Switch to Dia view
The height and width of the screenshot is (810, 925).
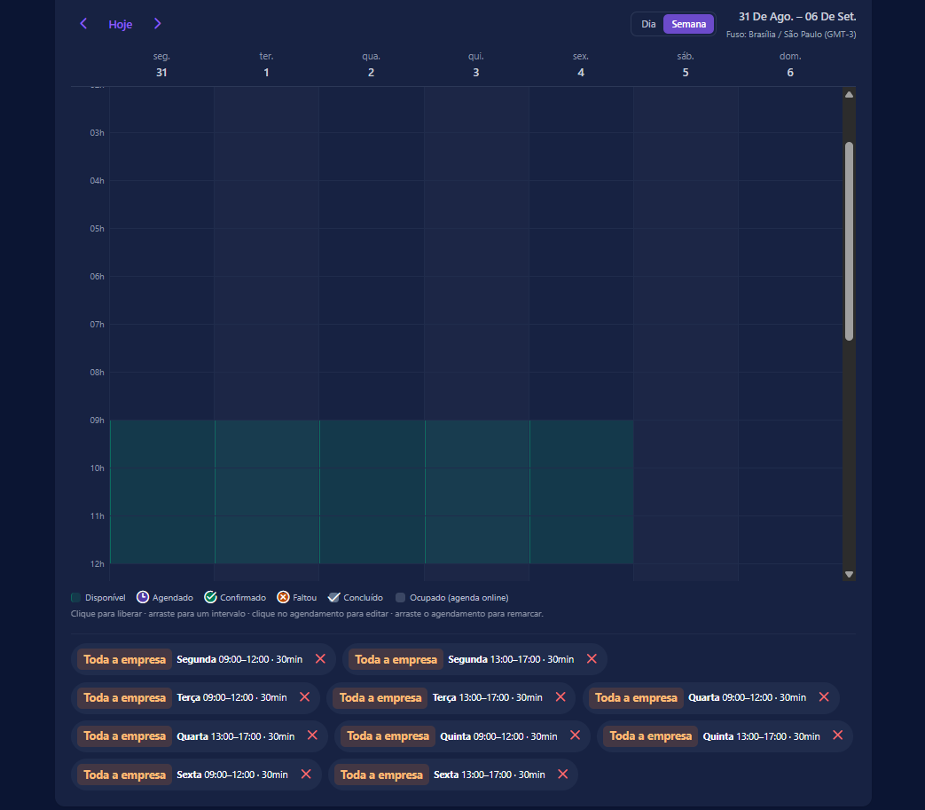point(648,24)
